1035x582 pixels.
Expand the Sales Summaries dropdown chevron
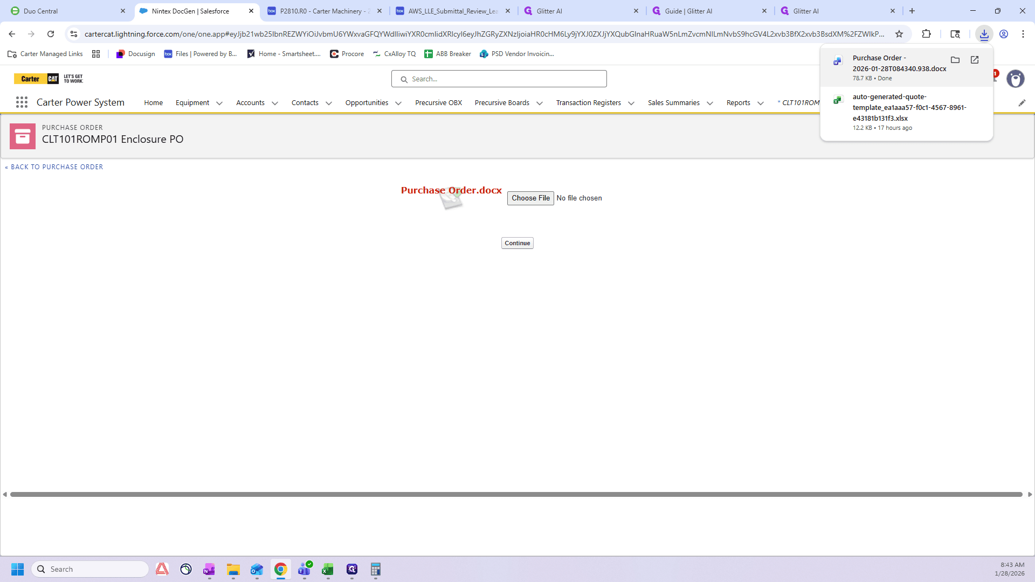pos(710,103)
